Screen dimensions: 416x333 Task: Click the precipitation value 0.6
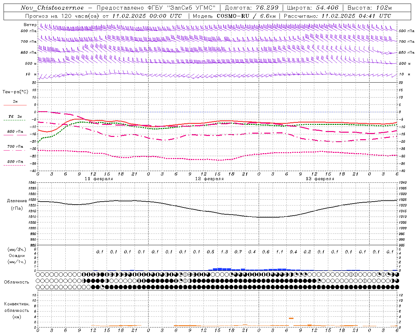[x=266, y=252]
